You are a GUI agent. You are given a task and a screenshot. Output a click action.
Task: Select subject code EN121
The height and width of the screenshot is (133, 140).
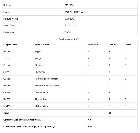7,52
